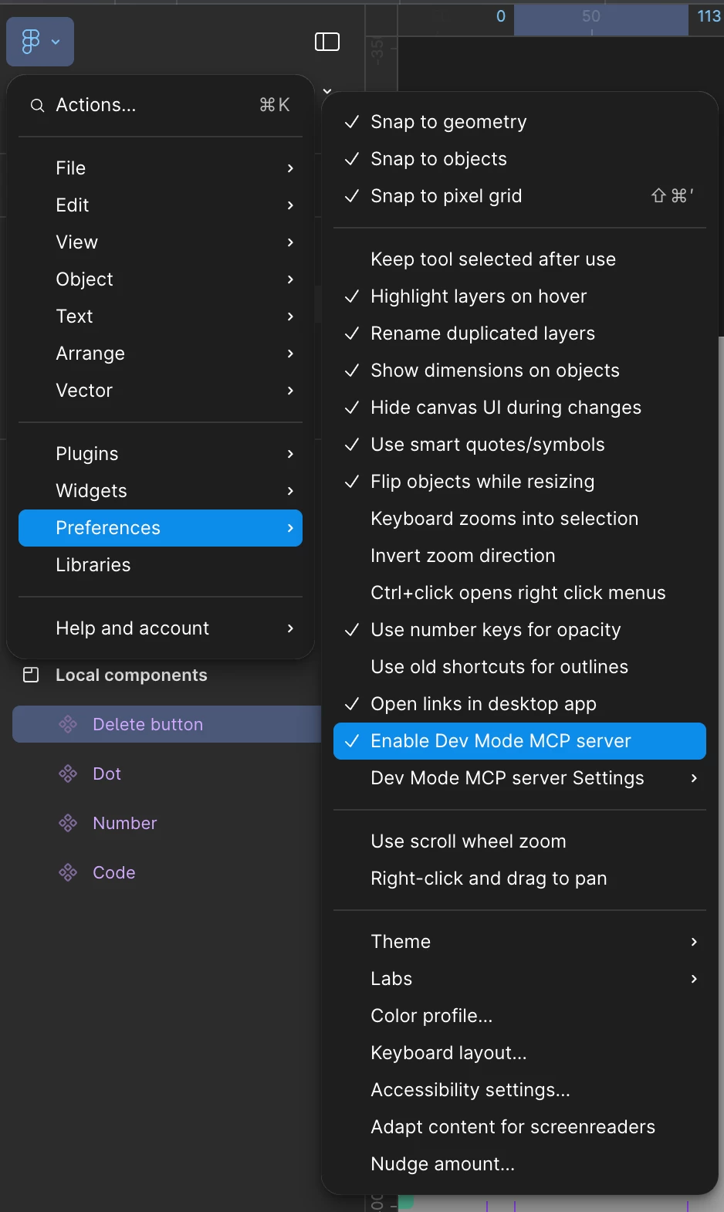The width and height of the screenshot is (724, 1212).
Task: Click the Local components book icon
Action: (31, 675)
